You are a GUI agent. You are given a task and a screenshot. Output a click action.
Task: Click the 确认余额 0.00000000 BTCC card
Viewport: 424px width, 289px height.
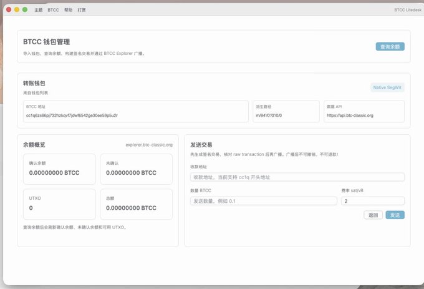click(59, 169)
